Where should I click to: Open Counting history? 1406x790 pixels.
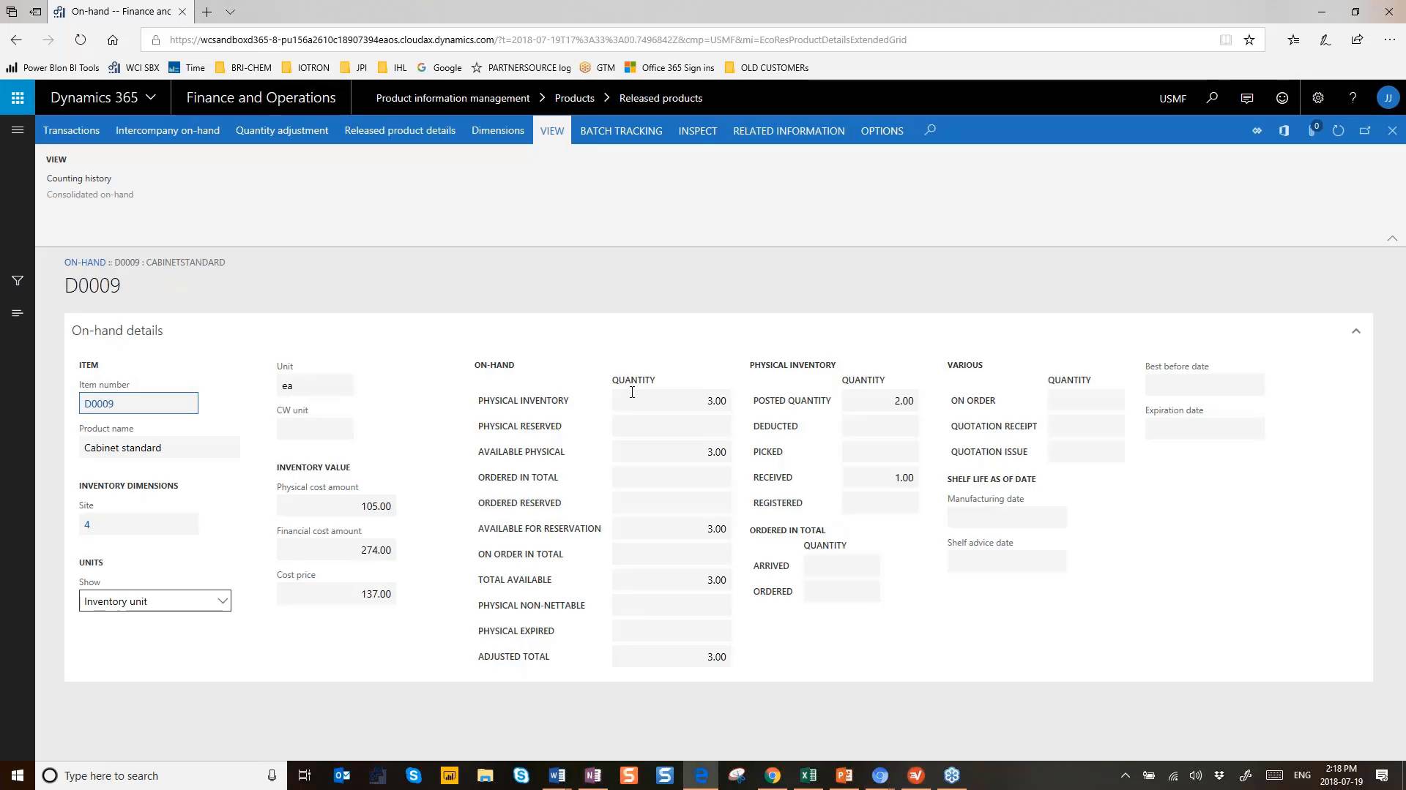(79, 178)
